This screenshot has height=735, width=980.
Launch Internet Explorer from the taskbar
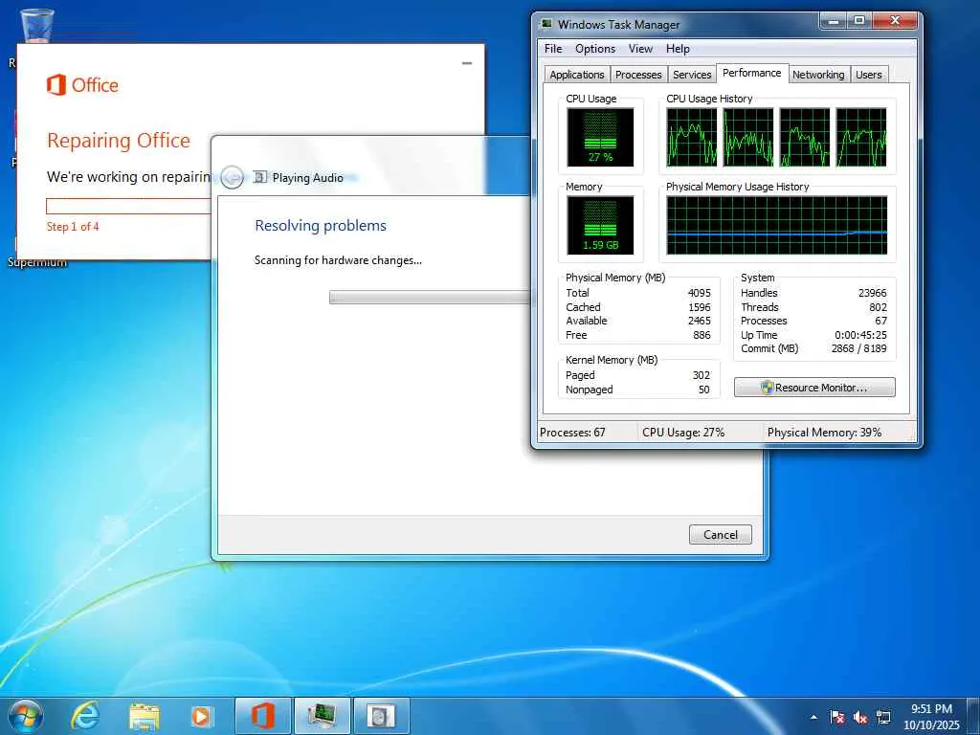tap(85, 716)
